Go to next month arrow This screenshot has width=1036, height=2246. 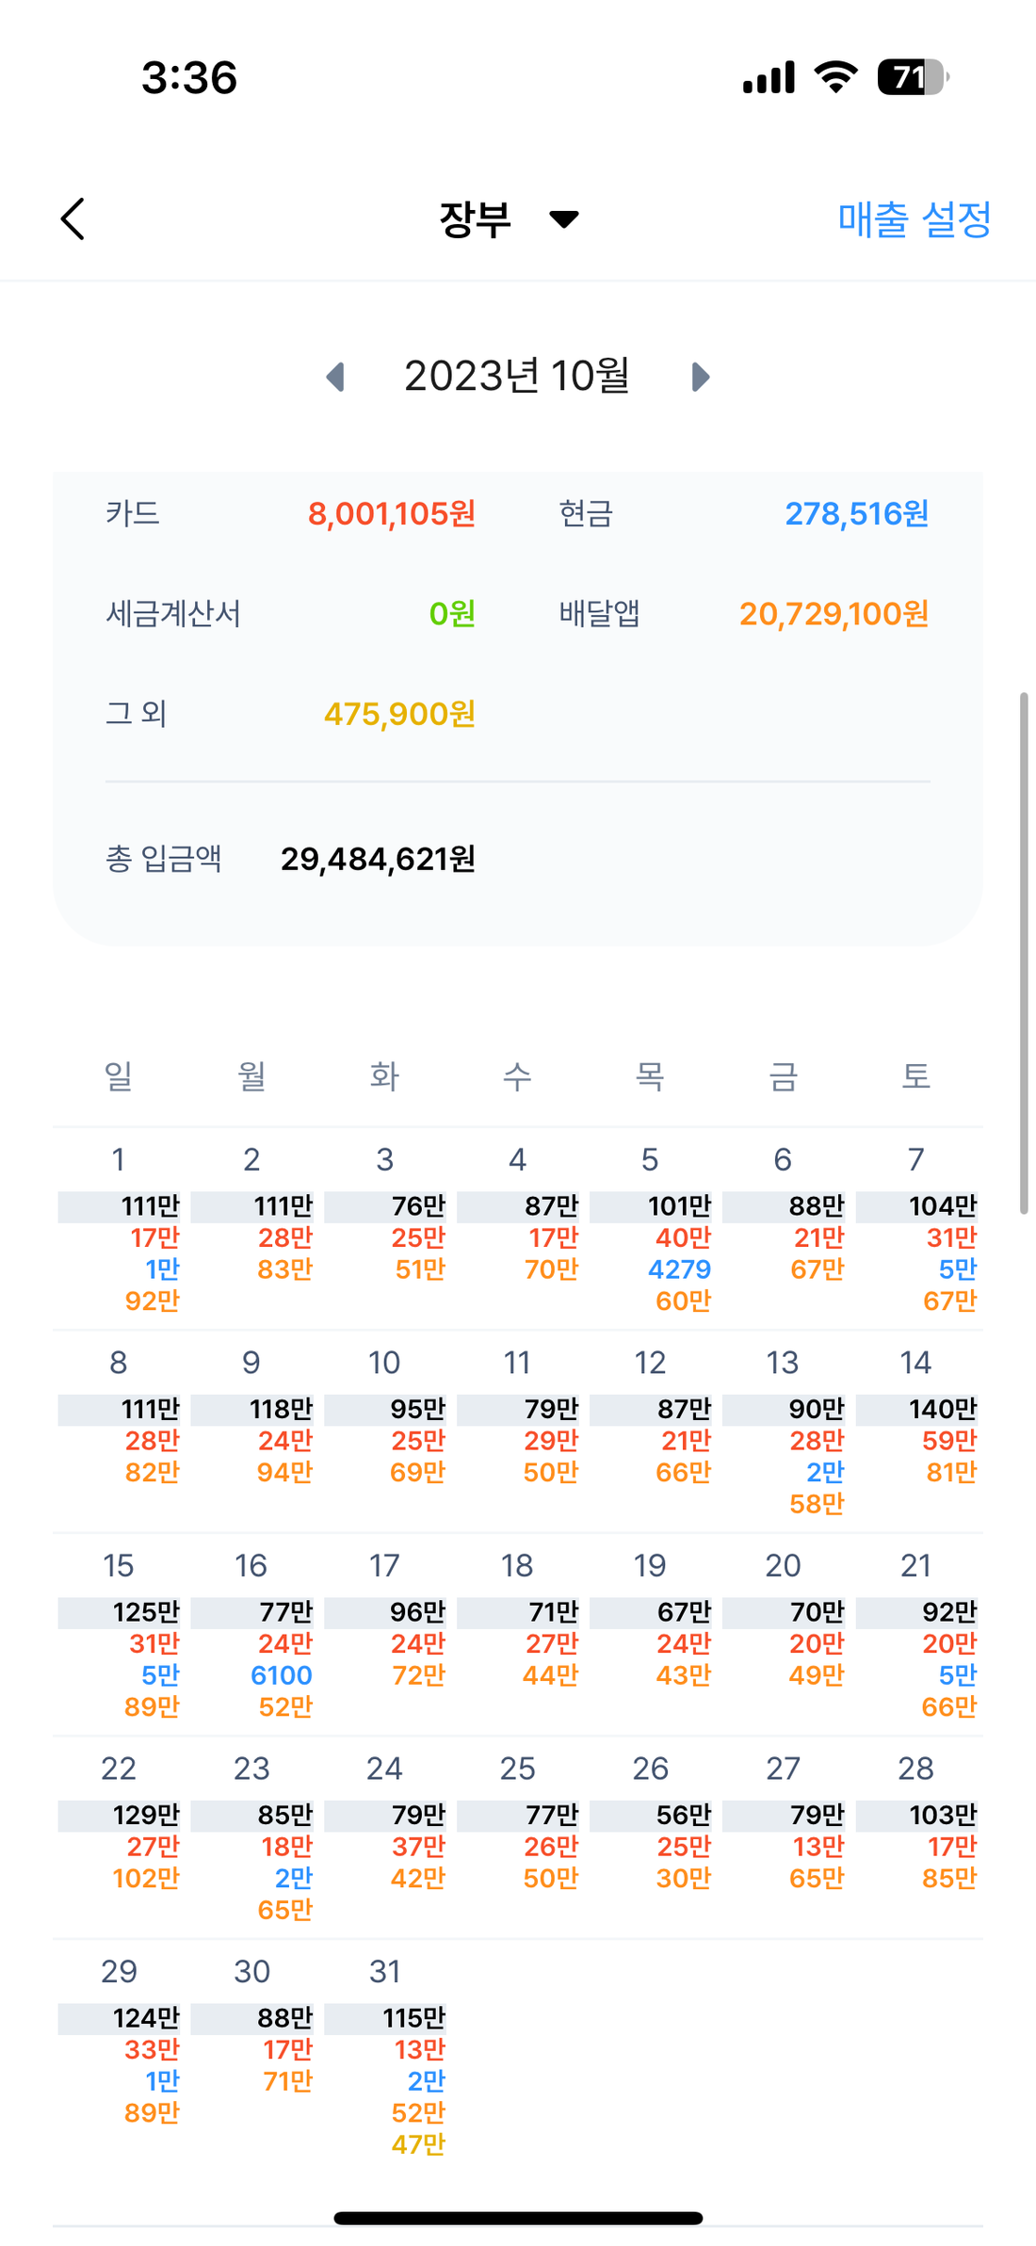pyautogui.click(x=700, y=377)
